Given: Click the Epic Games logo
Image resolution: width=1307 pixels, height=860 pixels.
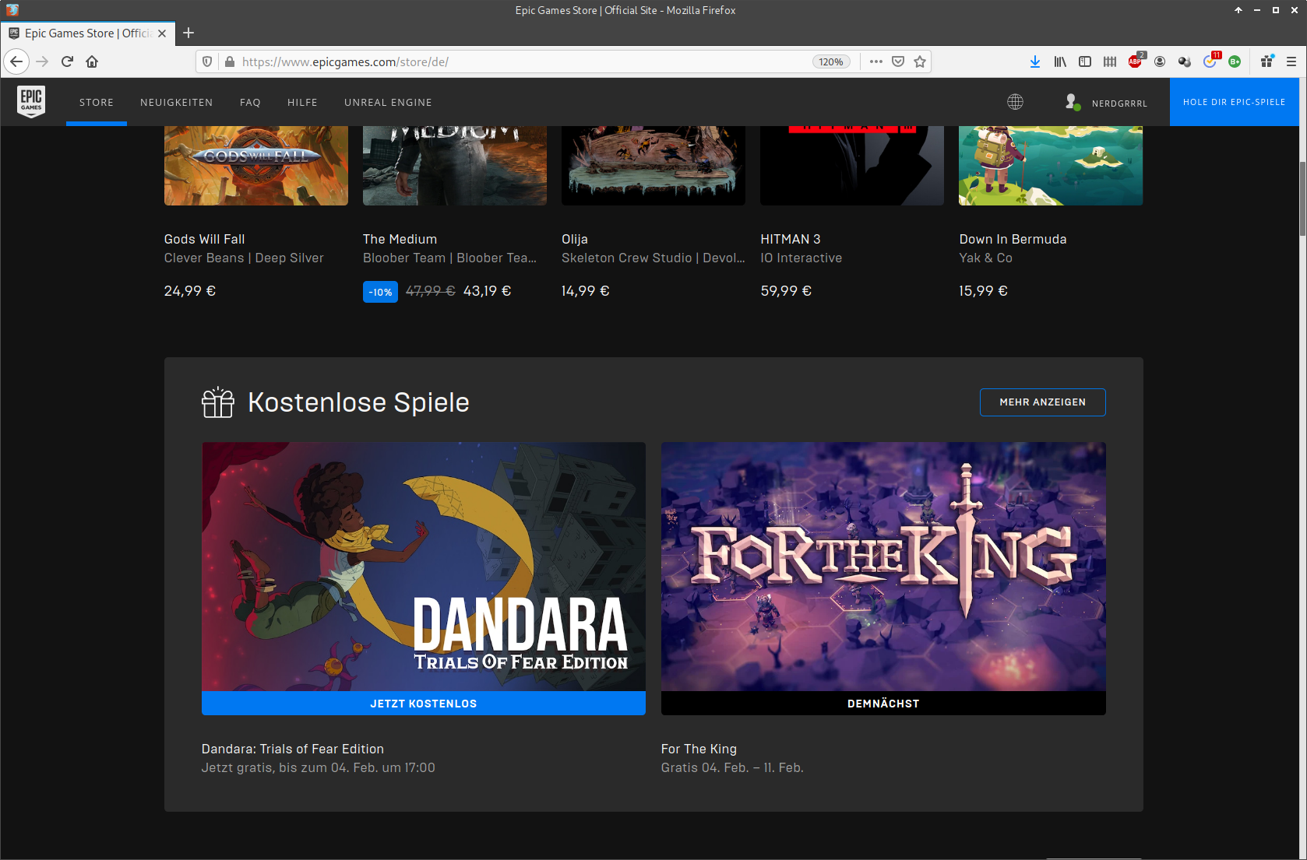Looking at the screenshot, I should [x=31, y=102].
